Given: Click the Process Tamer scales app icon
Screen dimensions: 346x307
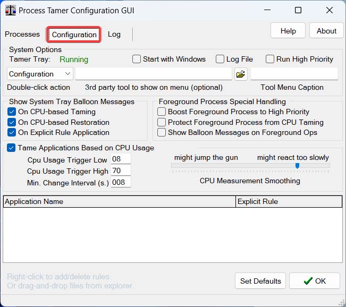Looking at the screenshot, I should tap(10, 10).
